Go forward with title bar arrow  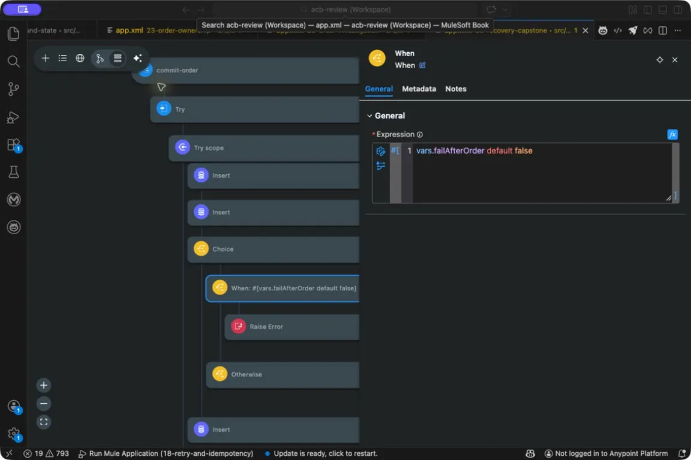point(201,10)
